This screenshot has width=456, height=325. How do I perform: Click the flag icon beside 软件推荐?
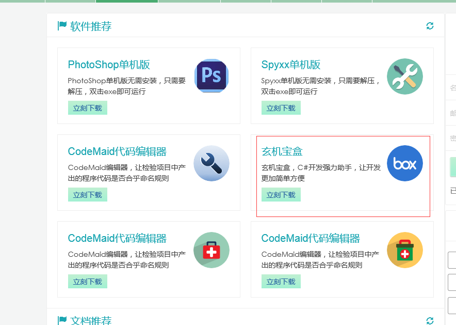click(x=62, y=26)
